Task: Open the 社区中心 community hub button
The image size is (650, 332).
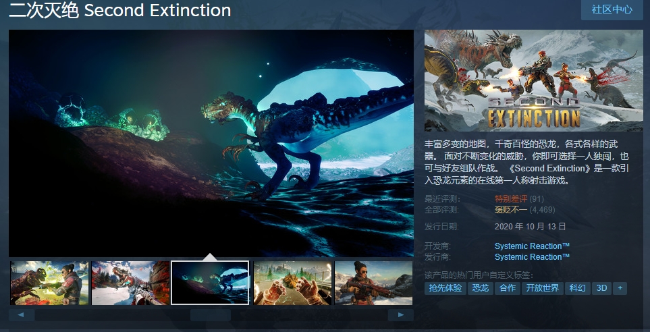Action: pyautogui.click(x=612, y=10)
